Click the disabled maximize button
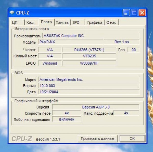153x152 pixels. coord(134,13)
